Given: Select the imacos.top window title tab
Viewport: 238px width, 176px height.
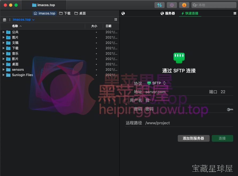Looking at the screenshot, I should click(44, 5).
